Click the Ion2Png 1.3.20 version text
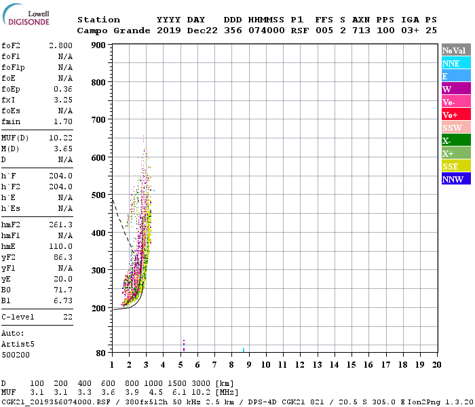475x407 pixels. click(x=440, y=402)
